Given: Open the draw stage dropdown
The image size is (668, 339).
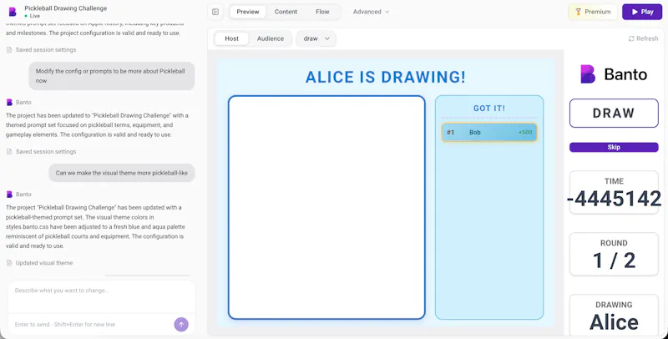Looking at the screenshot, I should coord(316,38).
